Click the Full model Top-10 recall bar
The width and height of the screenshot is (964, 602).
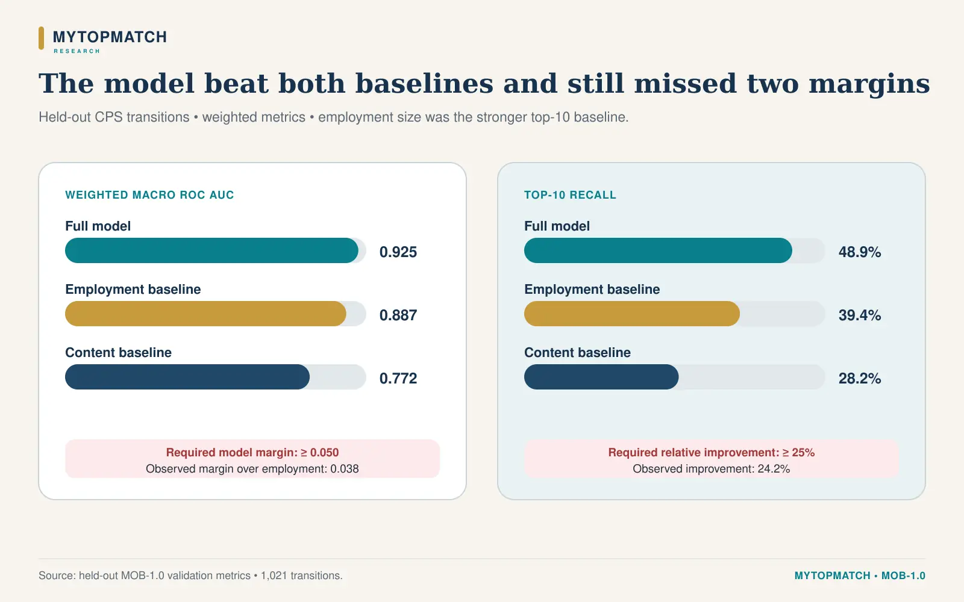click(x=658, y=250)
